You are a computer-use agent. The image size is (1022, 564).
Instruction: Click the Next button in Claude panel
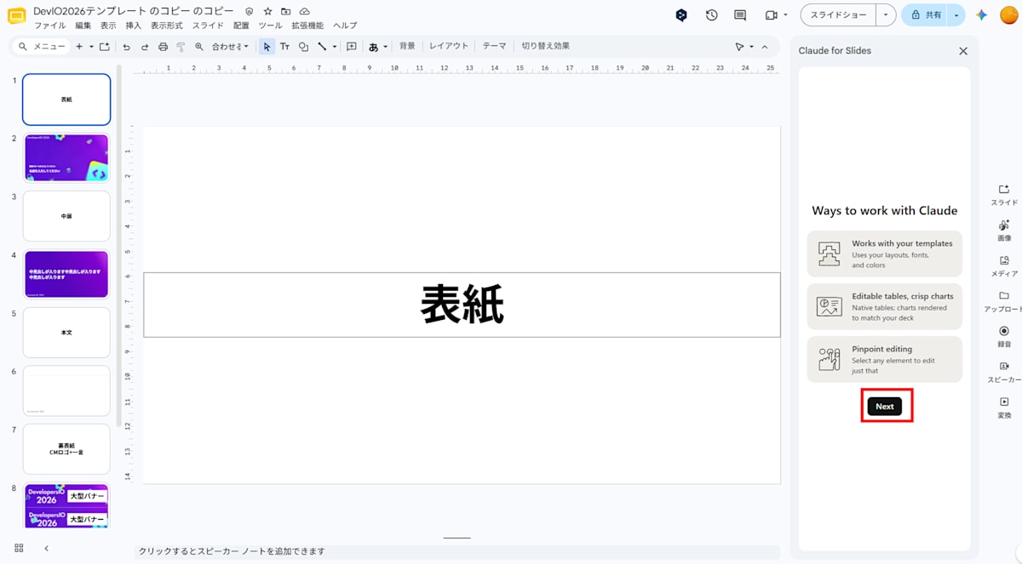click(x=885, y=407)
